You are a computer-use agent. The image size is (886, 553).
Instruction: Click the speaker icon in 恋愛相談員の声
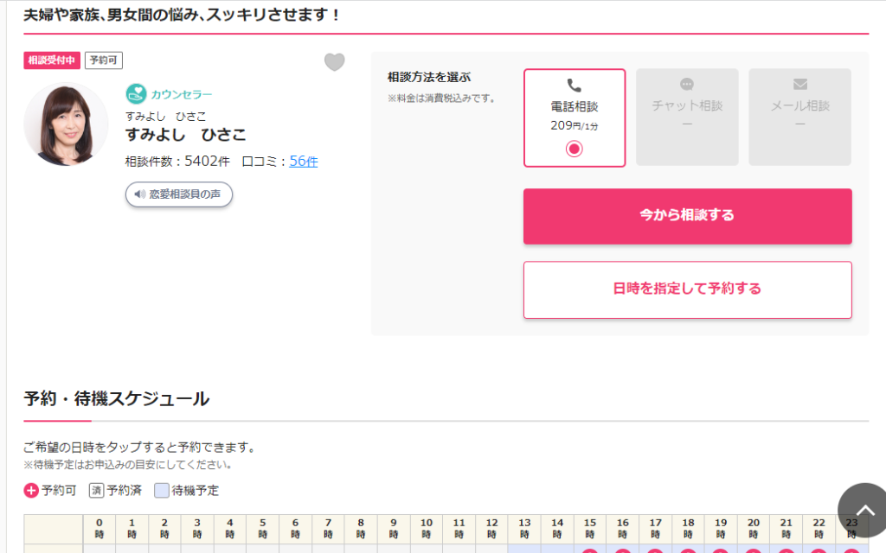click(139, 194)
